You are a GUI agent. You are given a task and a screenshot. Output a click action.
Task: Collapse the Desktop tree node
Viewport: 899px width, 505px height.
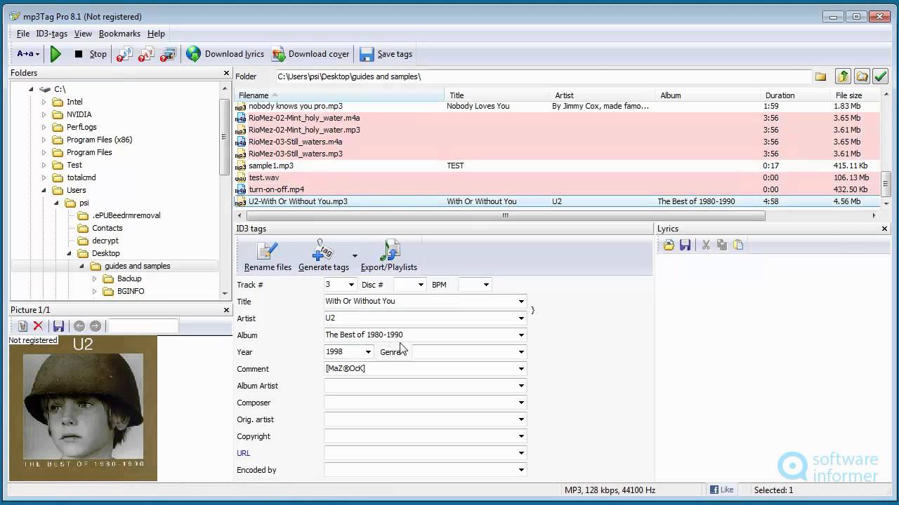(69, 254)
